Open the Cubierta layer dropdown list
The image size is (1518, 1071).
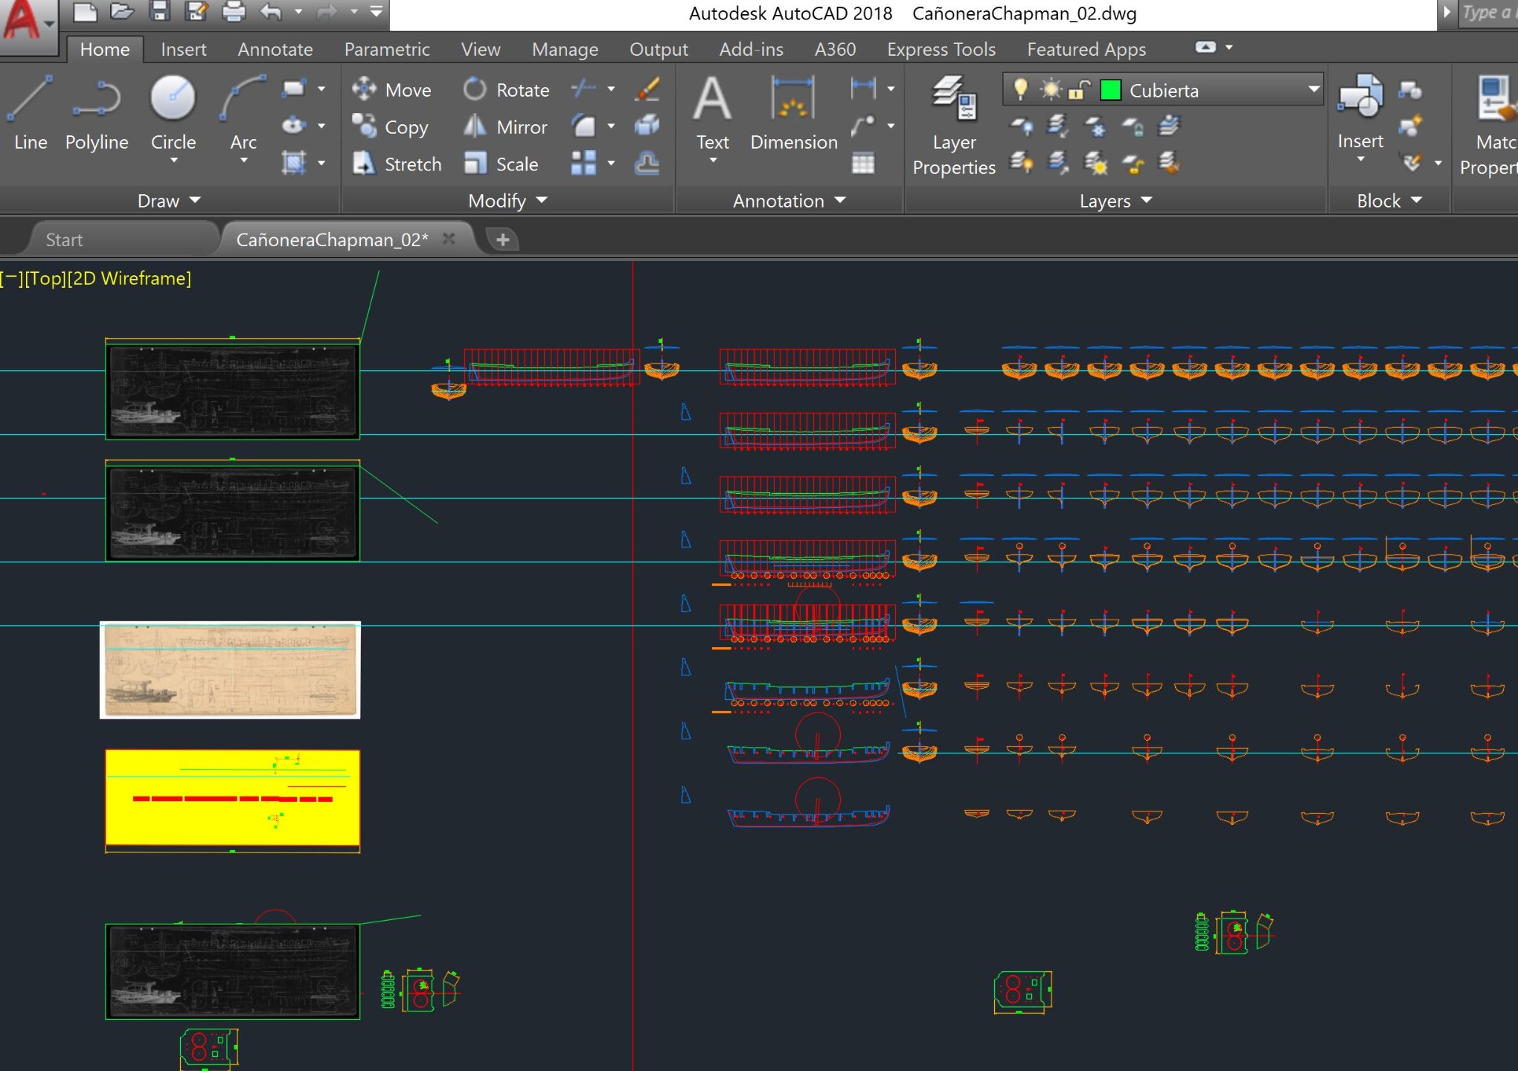click(x=1313, y=90)
